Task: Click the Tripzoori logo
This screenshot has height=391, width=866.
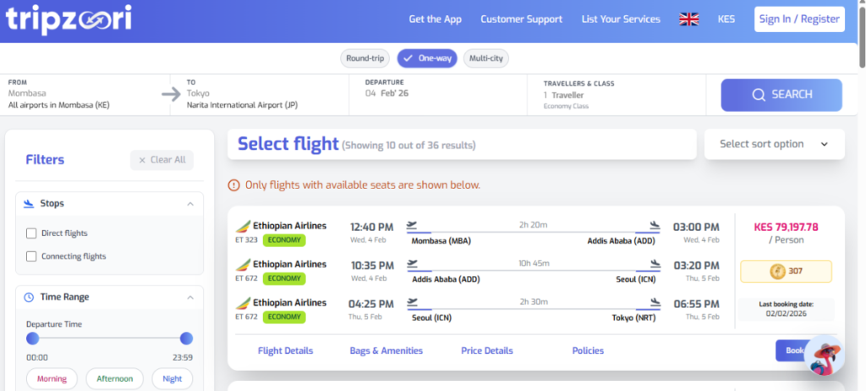Action: click(69, 19)
